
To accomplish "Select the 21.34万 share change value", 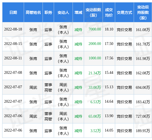I will (95, 73).
